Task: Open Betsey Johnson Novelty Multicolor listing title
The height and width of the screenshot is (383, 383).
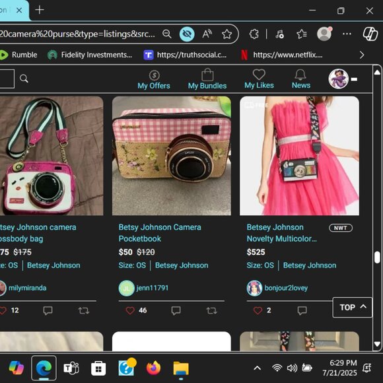Action: pos(281,233)
